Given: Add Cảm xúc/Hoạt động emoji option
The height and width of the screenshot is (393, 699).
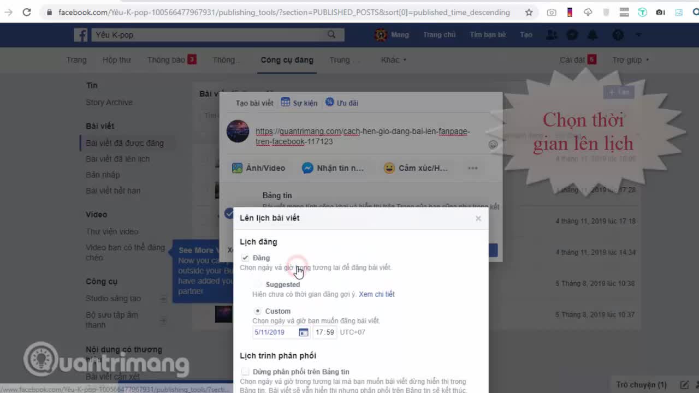Looking at the screenshot, I should (x=416, y=168).
